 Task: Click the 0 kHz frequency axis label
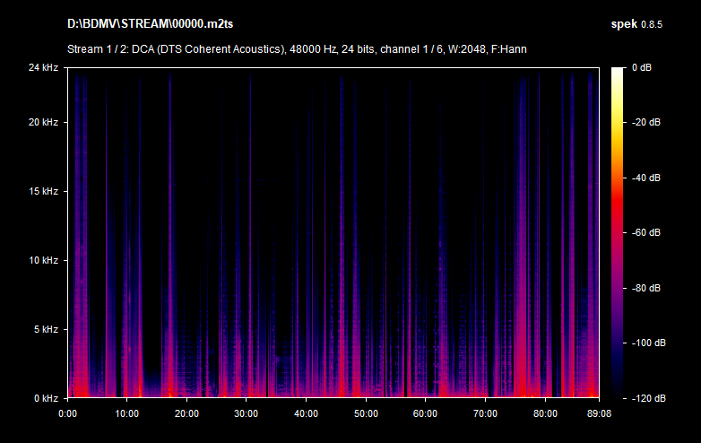46,397
